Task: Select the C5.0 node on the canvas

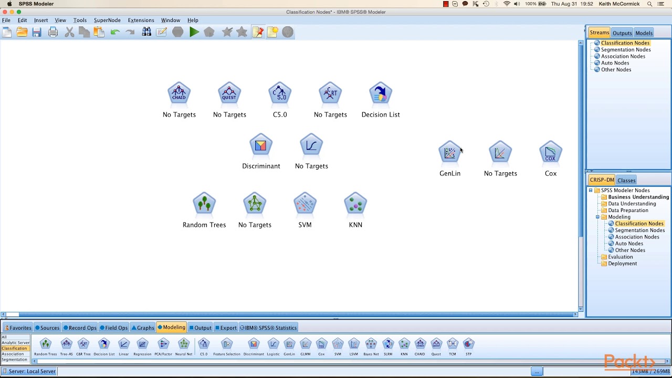Action: click(x=280, y=93)
